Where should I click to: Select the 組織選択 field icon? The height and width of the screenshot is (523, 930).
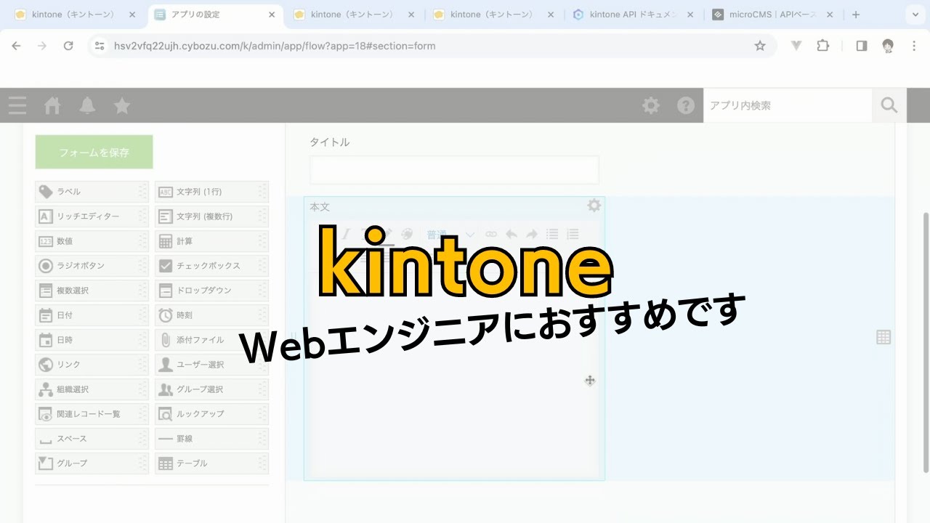tap(46, 389)
